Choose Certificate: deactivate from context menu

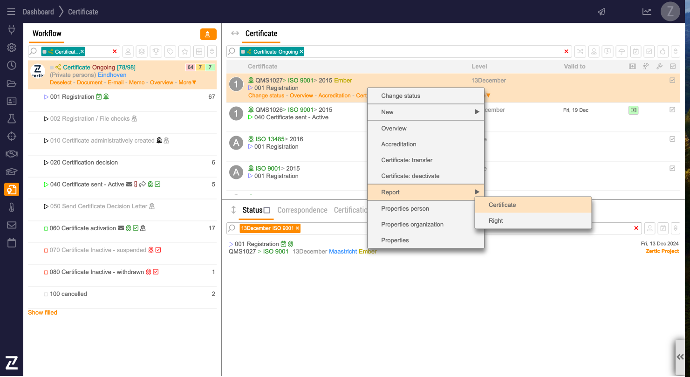[x=410, y=176]
